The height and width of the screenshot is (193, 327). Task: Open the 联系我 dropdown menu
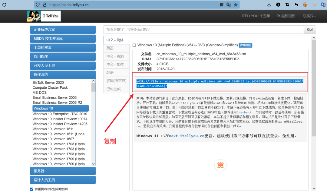(x=309, y=16)
